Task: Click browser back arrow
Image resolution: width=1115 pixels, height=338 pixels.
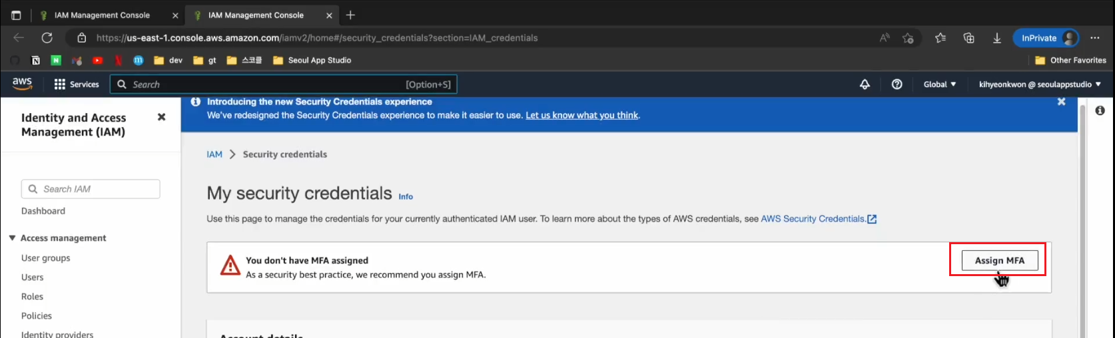Action: pos(19,38)
